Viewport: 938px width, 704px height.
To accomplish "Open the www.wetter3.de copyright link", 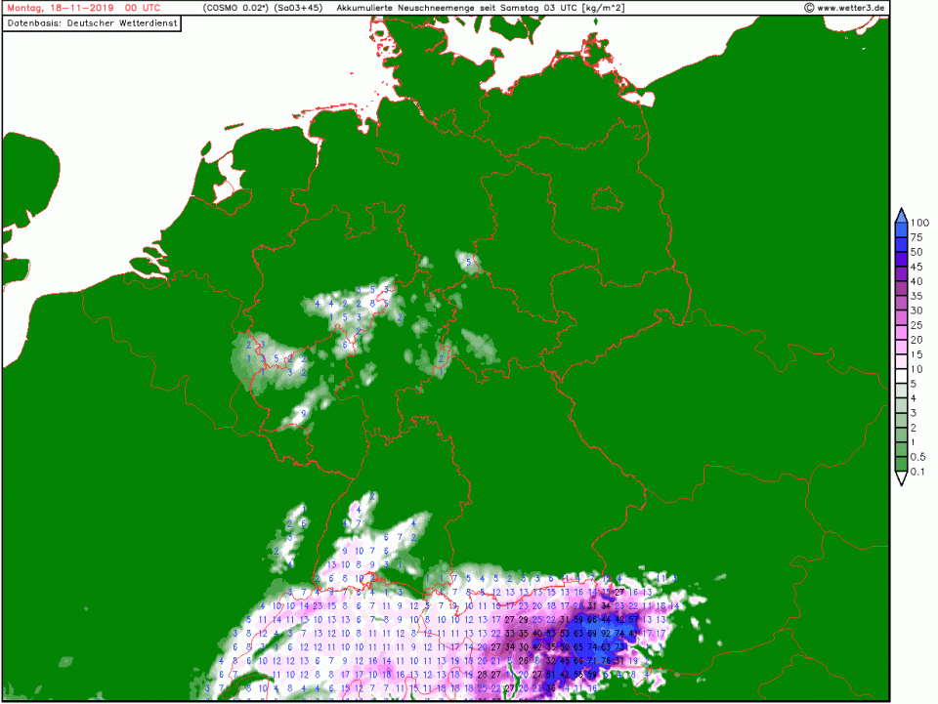I will 844,8.
